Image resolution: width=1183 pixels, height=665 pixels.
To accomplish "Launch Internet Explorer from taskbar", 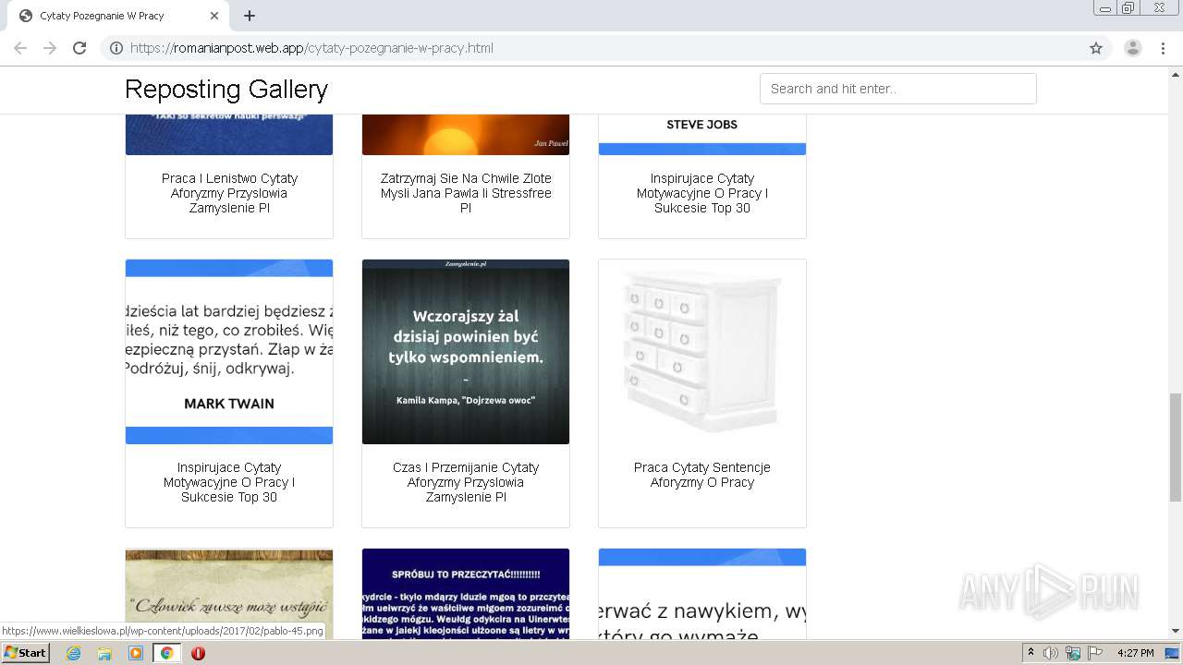I will [74, 653].
